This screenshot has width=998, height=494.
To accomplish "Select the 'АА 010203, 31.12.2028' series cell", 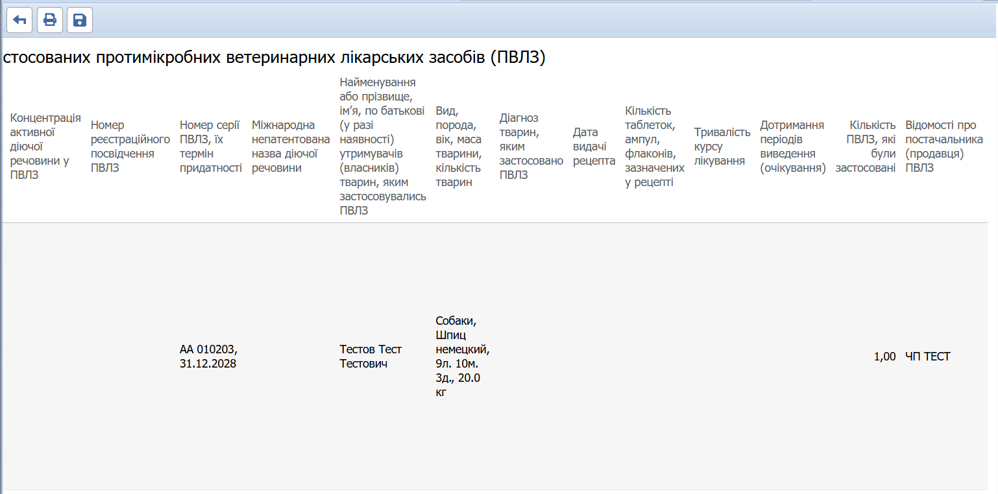I will [208, 356].
